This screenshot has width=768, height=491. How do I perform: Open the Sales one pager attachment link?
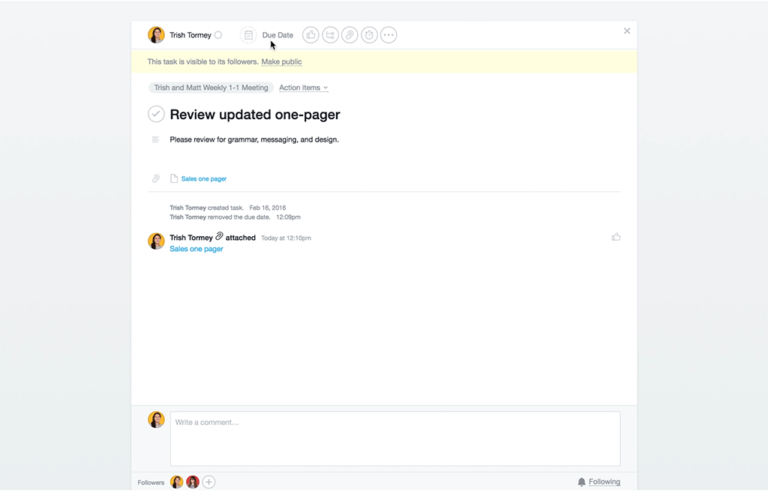[x=204, y=178]
